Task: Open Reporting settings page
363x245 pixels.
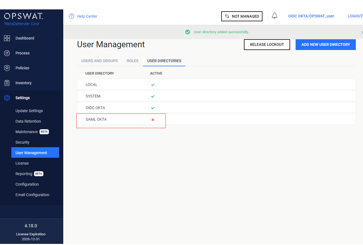Action: pos(24,174)
